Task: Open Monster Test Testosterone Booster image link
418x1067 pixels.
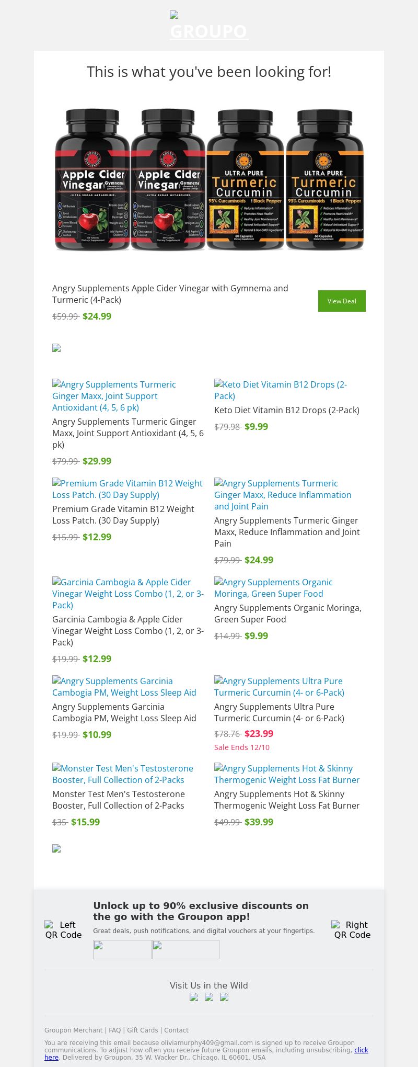Action: click(x=123, y=774)
